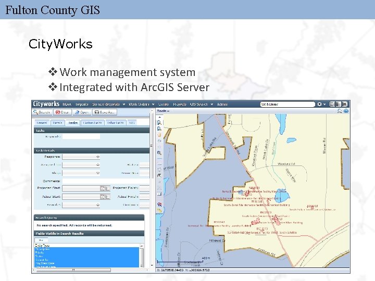Open the GIS Search menu

point(199,104)
